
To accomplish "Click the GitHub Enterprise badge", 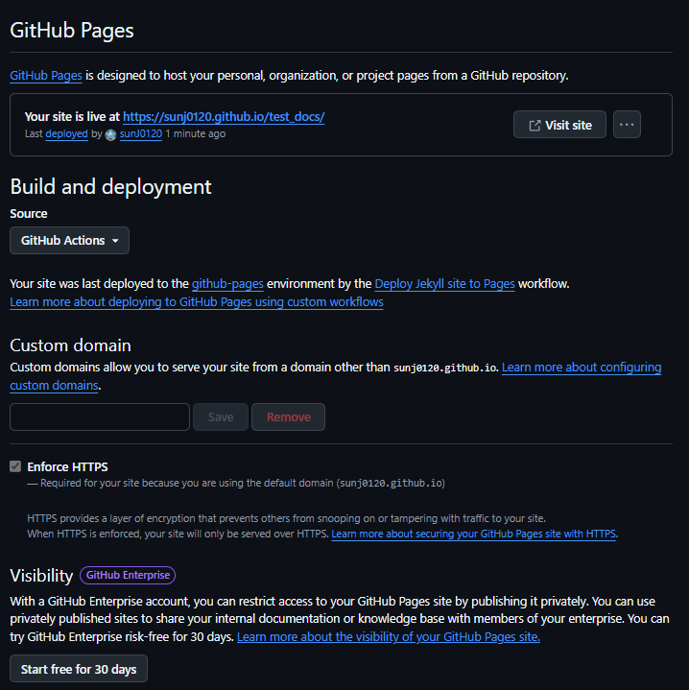I will point(128,575).
